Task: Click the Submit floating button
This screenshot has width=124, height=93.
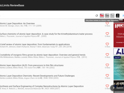Action: [x=117, y=88]
